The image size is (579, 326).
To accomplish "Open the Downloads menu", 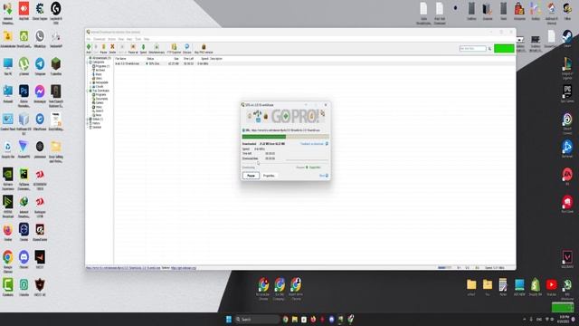I will tap(99, 39).
